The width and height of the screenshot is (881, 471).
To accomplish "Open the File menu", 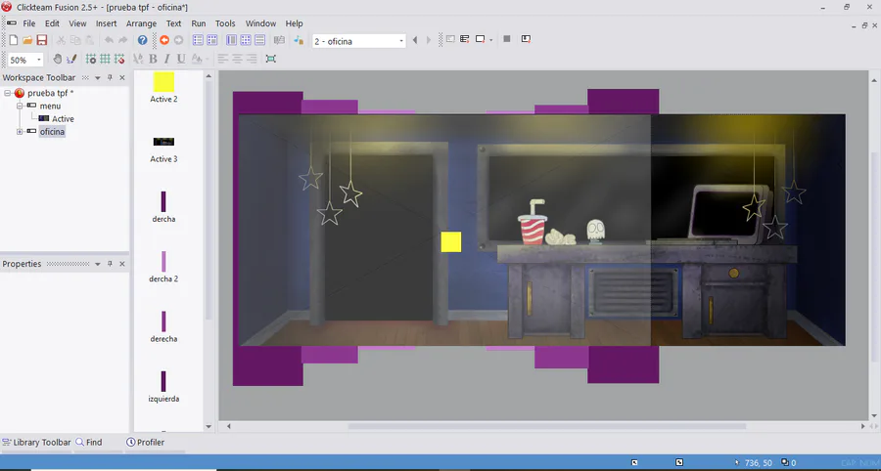I will click(x=28, y=23).
